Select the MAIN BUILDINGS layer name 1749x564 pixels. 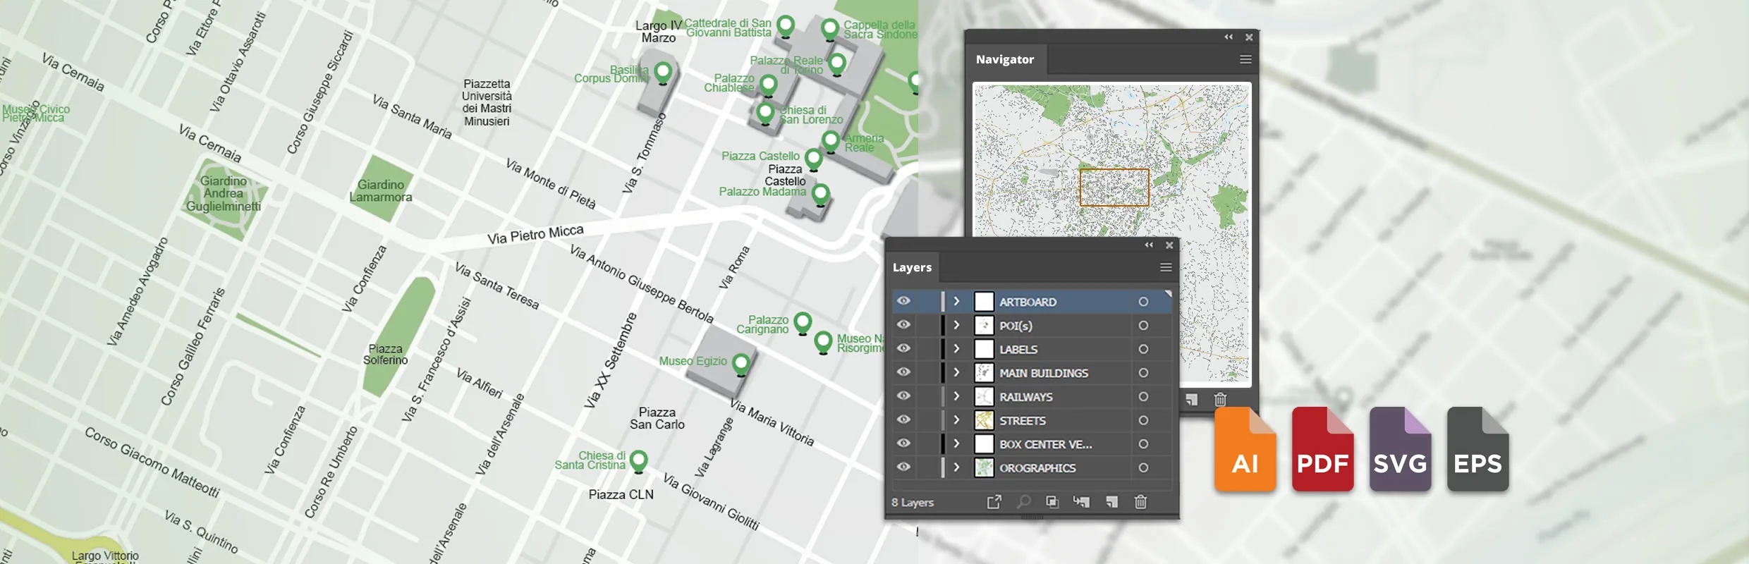coord(1044,373)
